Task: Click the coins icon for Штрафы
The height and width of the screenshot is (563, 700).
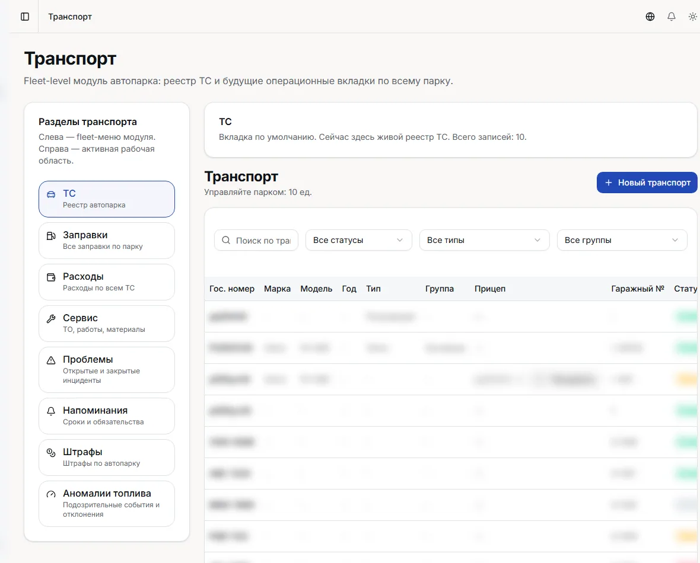Action: pyautogui.click(x=52, y=452)
